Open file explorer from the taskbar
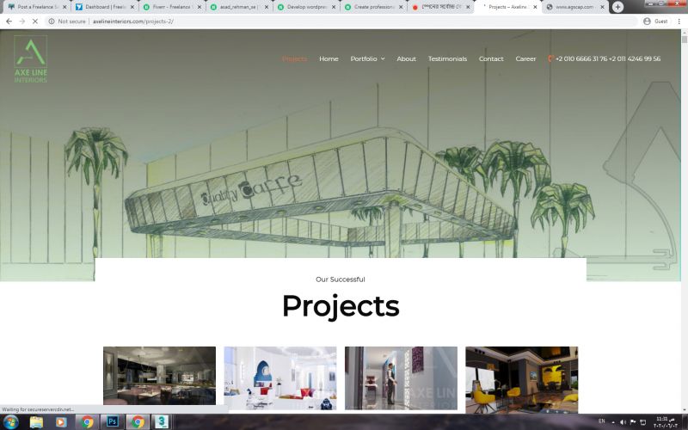Viewport: 688px width, 430px height. 36,422
